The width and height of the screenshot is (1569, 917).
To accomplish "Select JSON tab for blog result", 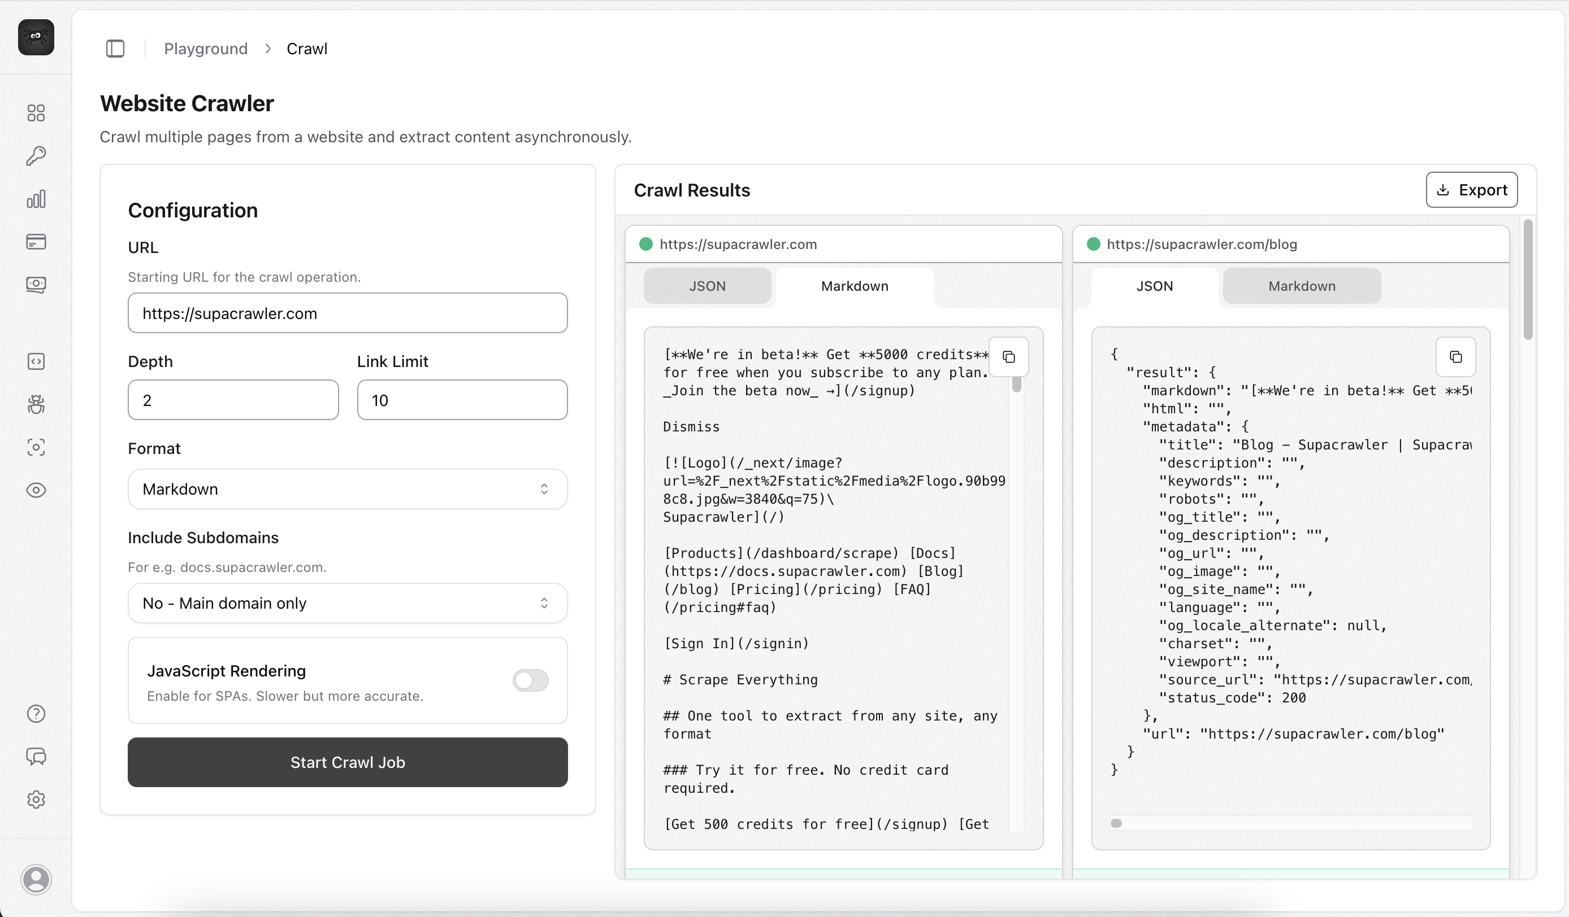I will point(1154,286).
